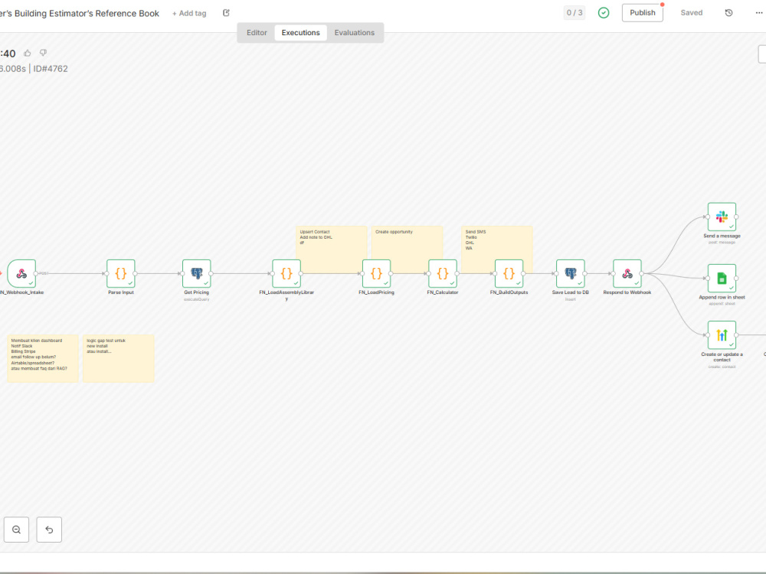Click the green execution success check icon

[604, 13]
